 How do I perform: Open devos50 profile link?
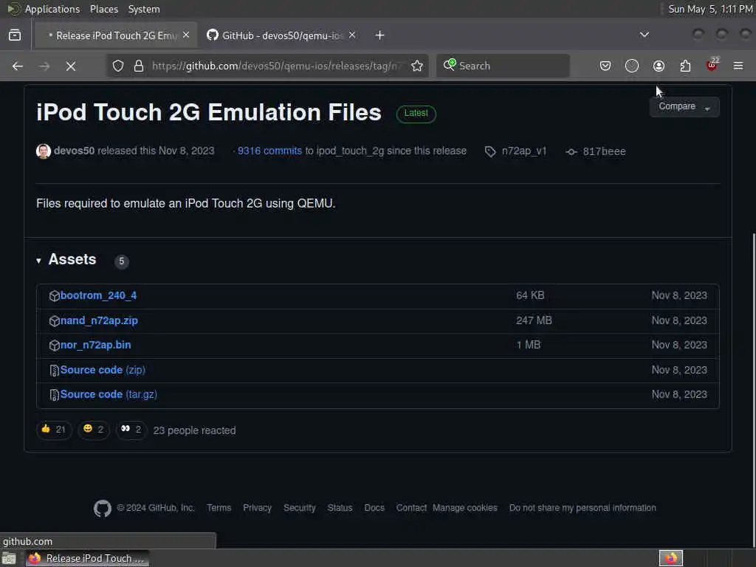click(x=75, y=151)
